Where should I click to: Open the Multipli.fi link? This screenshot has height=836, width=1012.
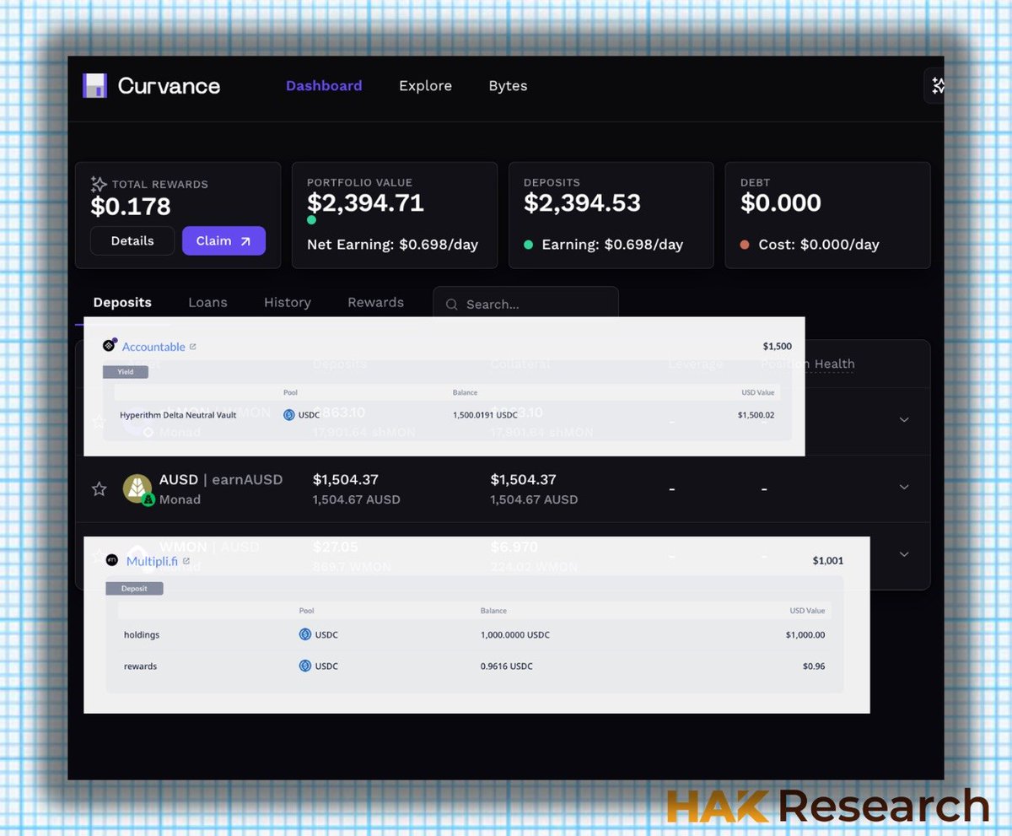coord(152,561)
